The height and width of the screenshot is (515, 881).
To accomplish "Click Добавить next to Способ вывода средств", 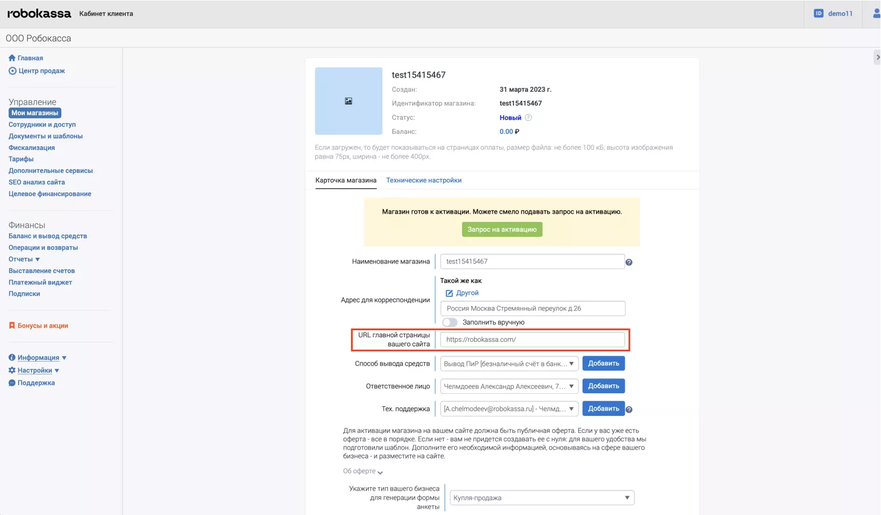I will click(604, 364).
